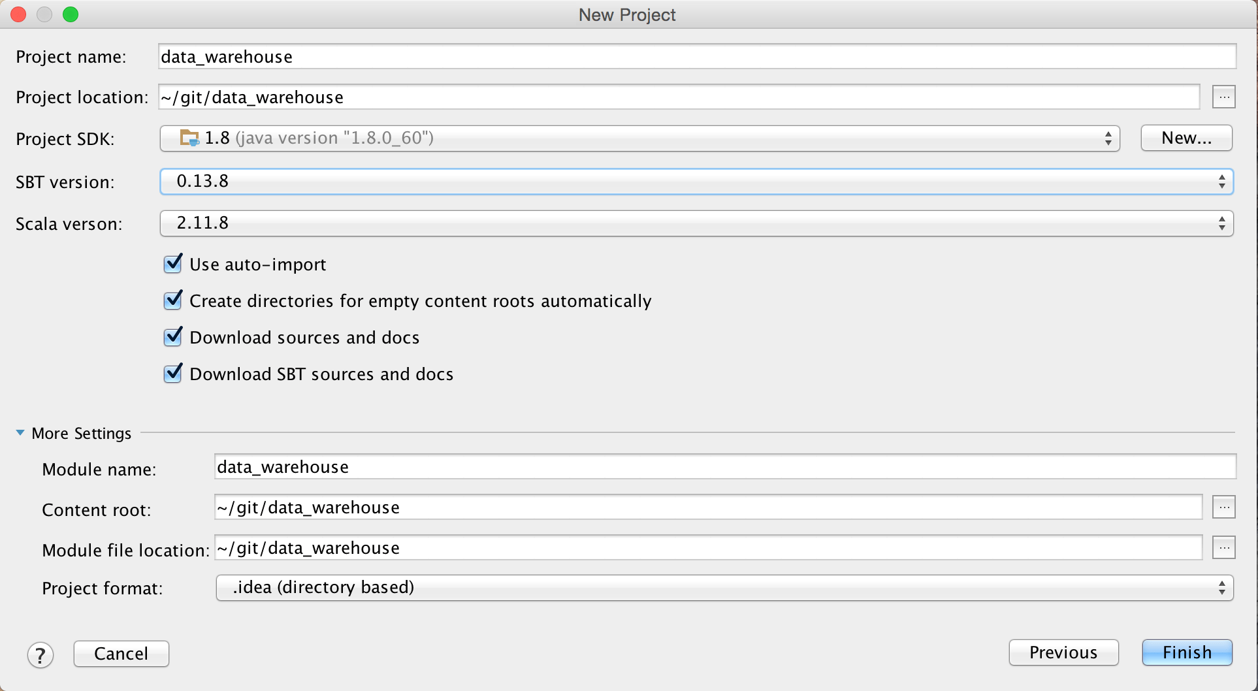The image size is (1258, 691).
Task: Collapse the More Settings section
Action: pyautogui.click(x=20, y=433)
